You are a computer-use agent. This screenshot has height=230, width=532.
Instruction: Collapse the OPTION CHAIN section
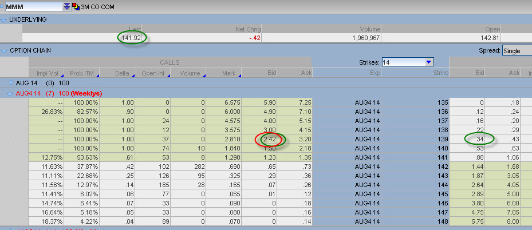(x=4, y=50)
